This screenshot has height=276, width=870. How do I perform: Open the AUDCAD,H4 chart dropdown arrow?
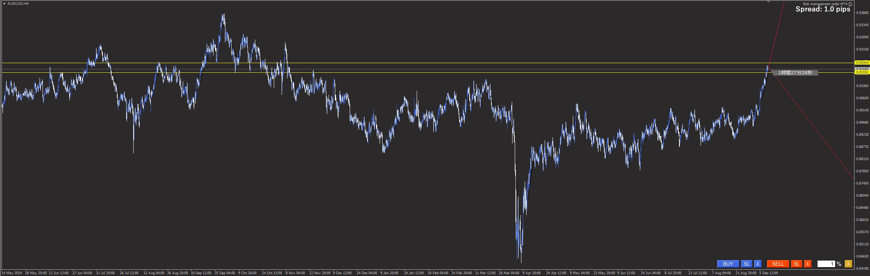(x=4, y=4)
